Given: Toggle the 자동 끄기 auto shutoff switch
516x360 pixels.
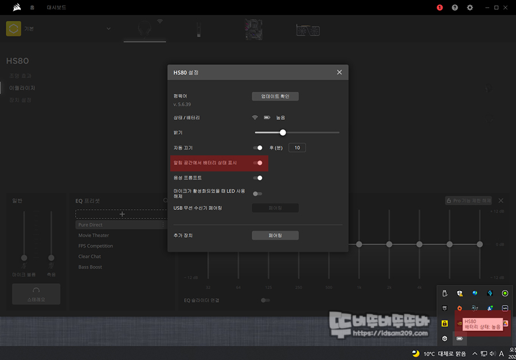Looking at the screenshot, I should pyautogui.click(x=257, y=148).
